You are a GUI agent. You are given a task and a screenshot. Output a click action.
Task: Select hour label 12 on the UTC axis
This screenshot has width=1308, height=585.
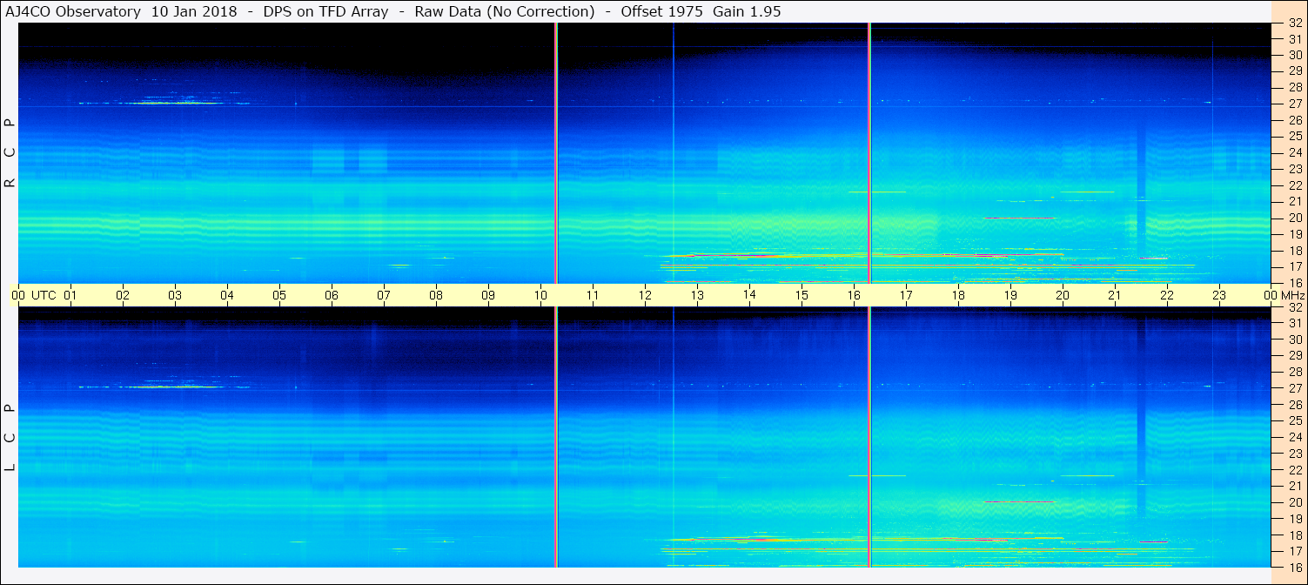(x=645, y=295)
